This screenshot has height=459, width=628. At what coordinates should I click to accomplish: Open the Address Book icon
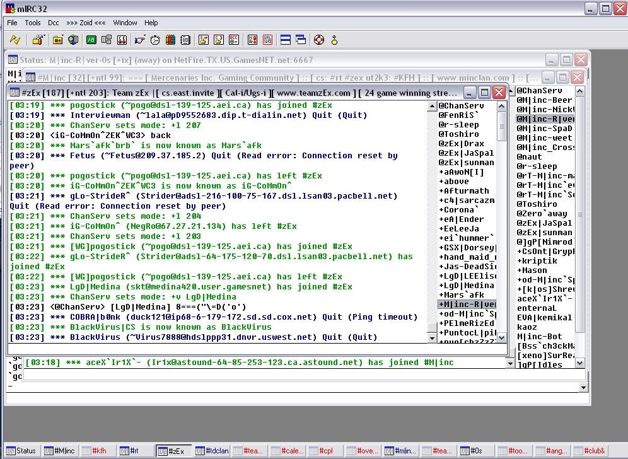[185, 40]
